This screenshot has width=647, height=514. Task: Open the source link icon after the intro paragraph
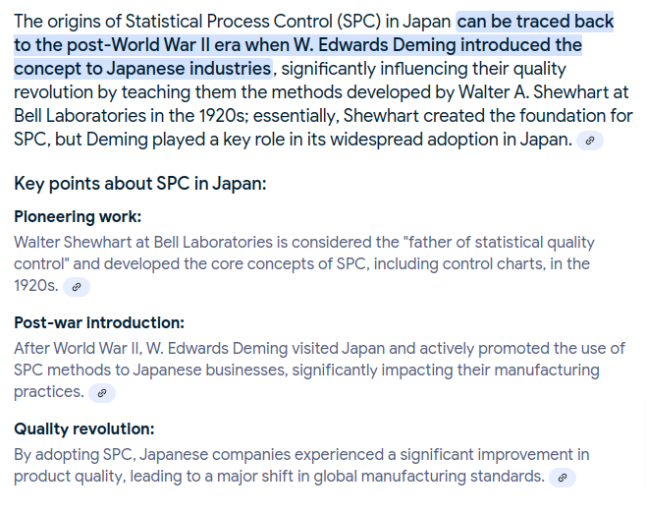click(590, 141)
